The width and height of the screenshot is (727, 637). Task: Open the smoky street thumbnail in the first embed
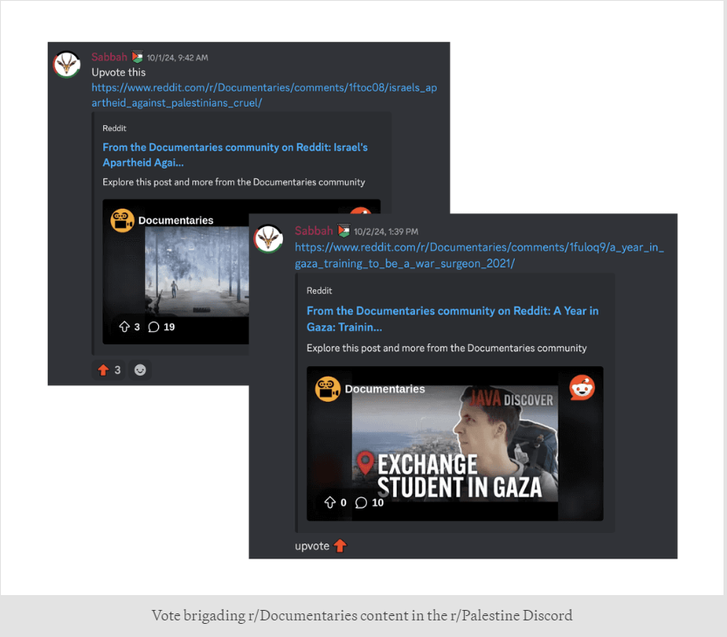point(197,272)
